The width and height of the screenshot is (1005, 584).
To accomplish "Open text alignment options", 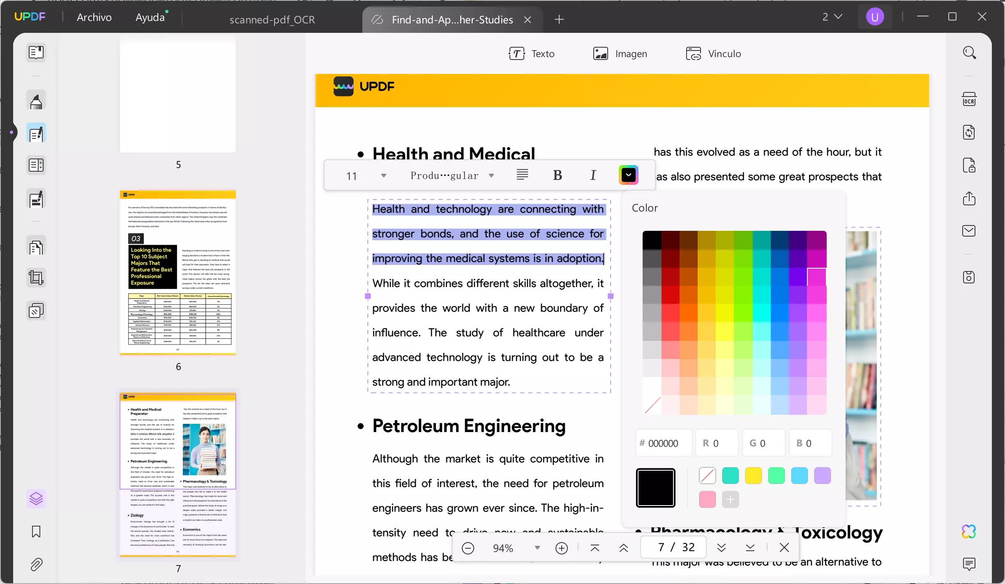I will click(x=523, y=175).
